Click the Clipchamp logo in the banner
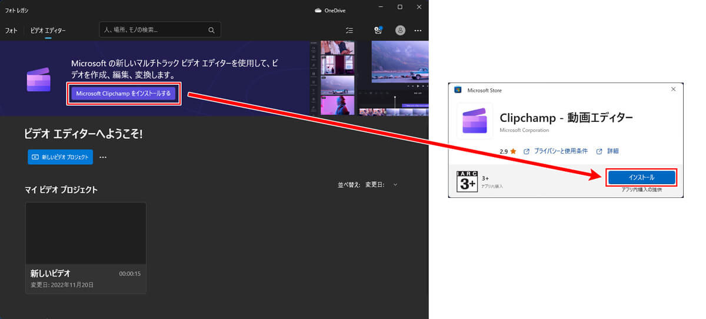 [x=39, y=79]
